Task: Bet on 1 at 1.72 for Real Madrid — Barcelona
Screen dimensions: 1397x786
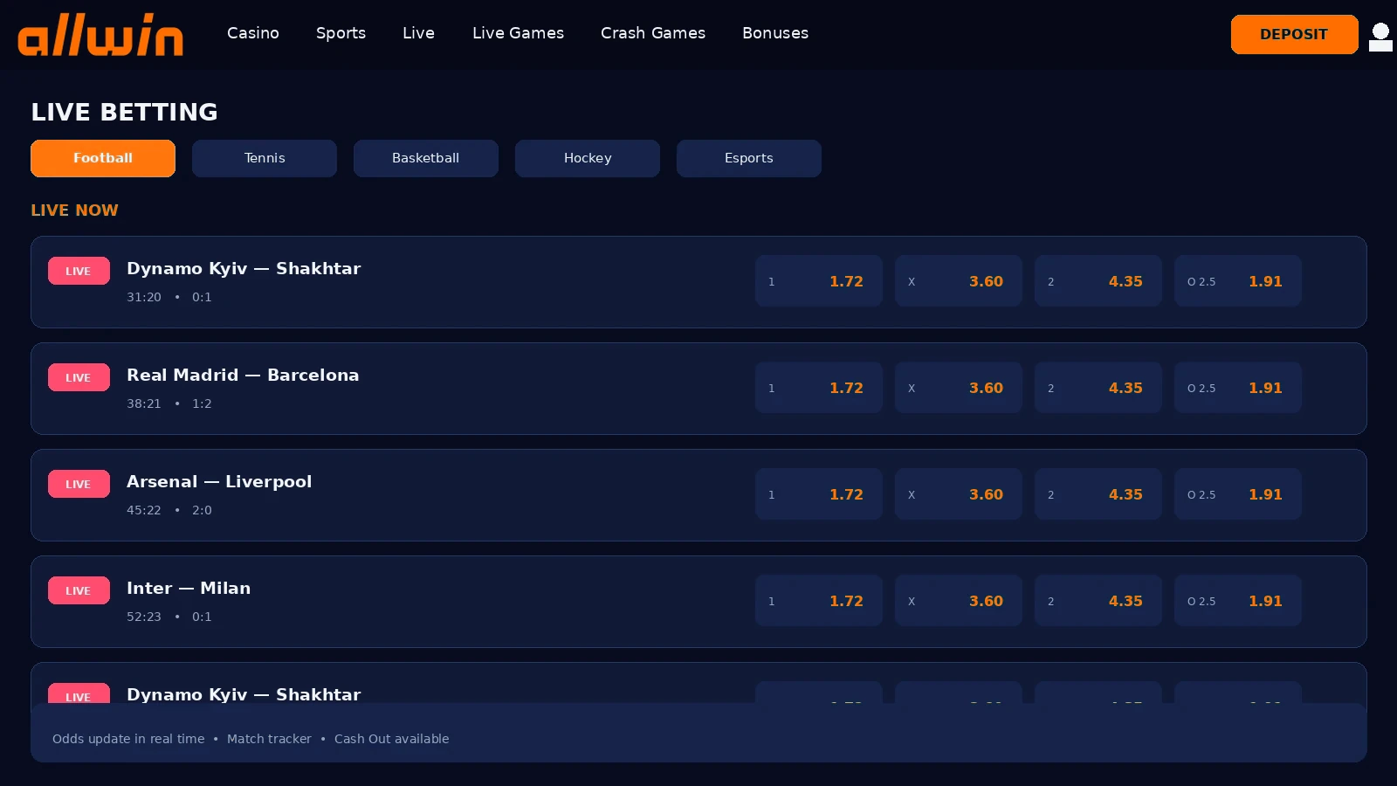Action: coord(819,388)
